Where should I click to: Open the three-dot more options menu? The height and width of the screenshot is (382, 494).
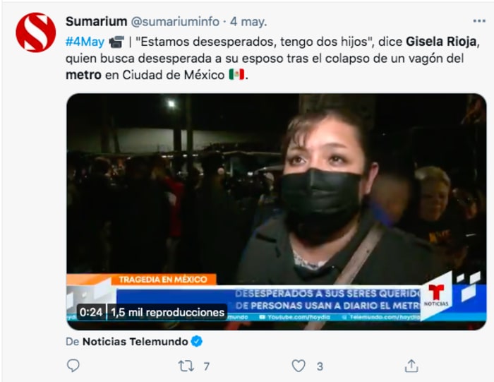[479, 21]
